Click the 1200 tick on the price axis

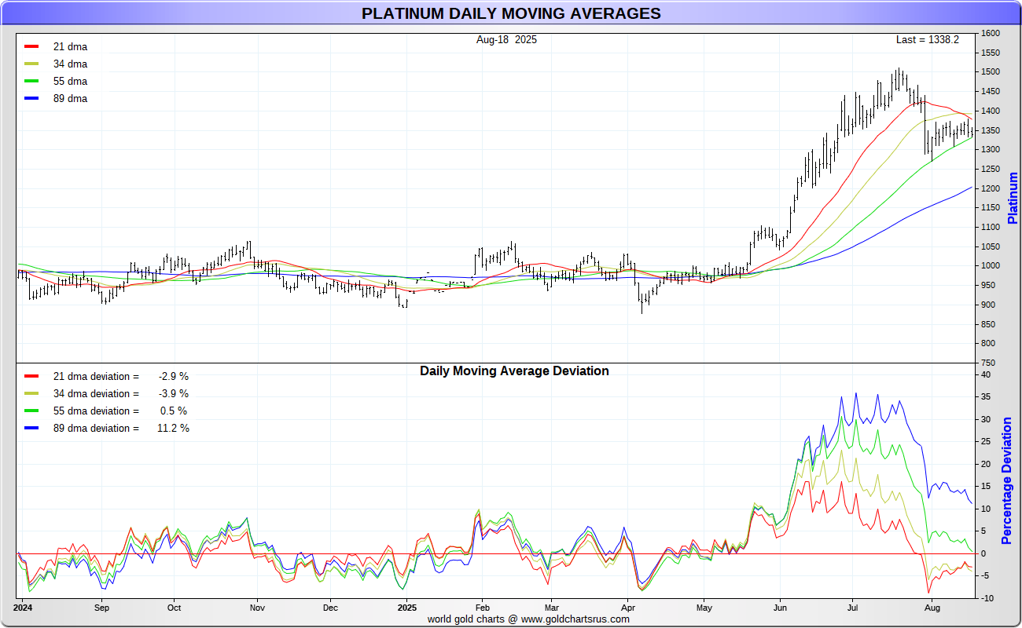click(990, 188)
